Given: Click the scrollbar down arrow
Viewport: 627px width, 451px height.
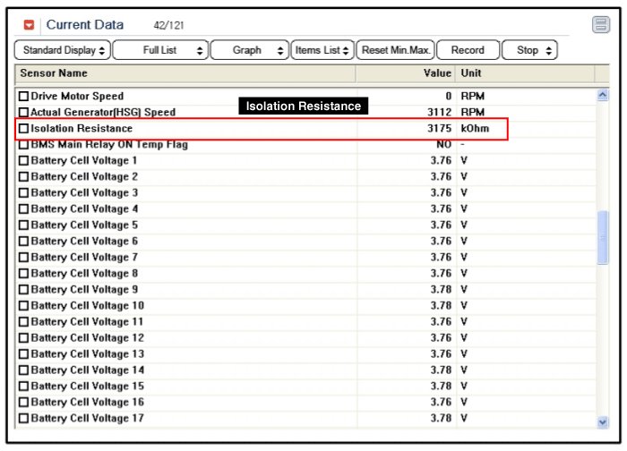Looking at the screenshot, I should point(602,421).
